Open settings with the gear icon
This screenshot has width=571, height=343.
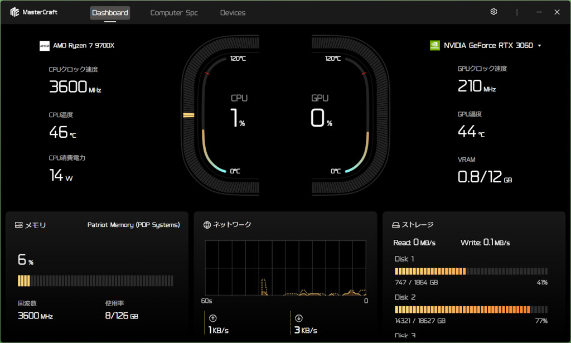pyautogui.click(x=493, y=12)
